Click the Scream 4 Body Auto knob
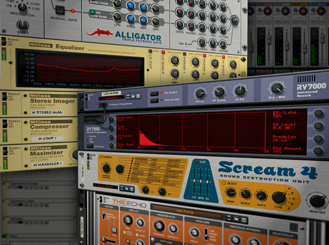 coord(261,196)
